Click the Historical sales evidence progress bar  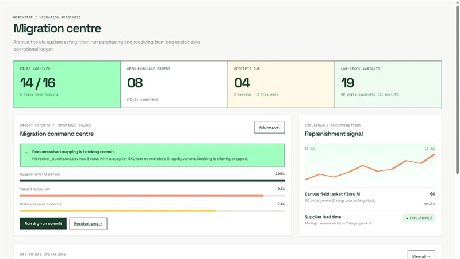click(x=152, y=211)
